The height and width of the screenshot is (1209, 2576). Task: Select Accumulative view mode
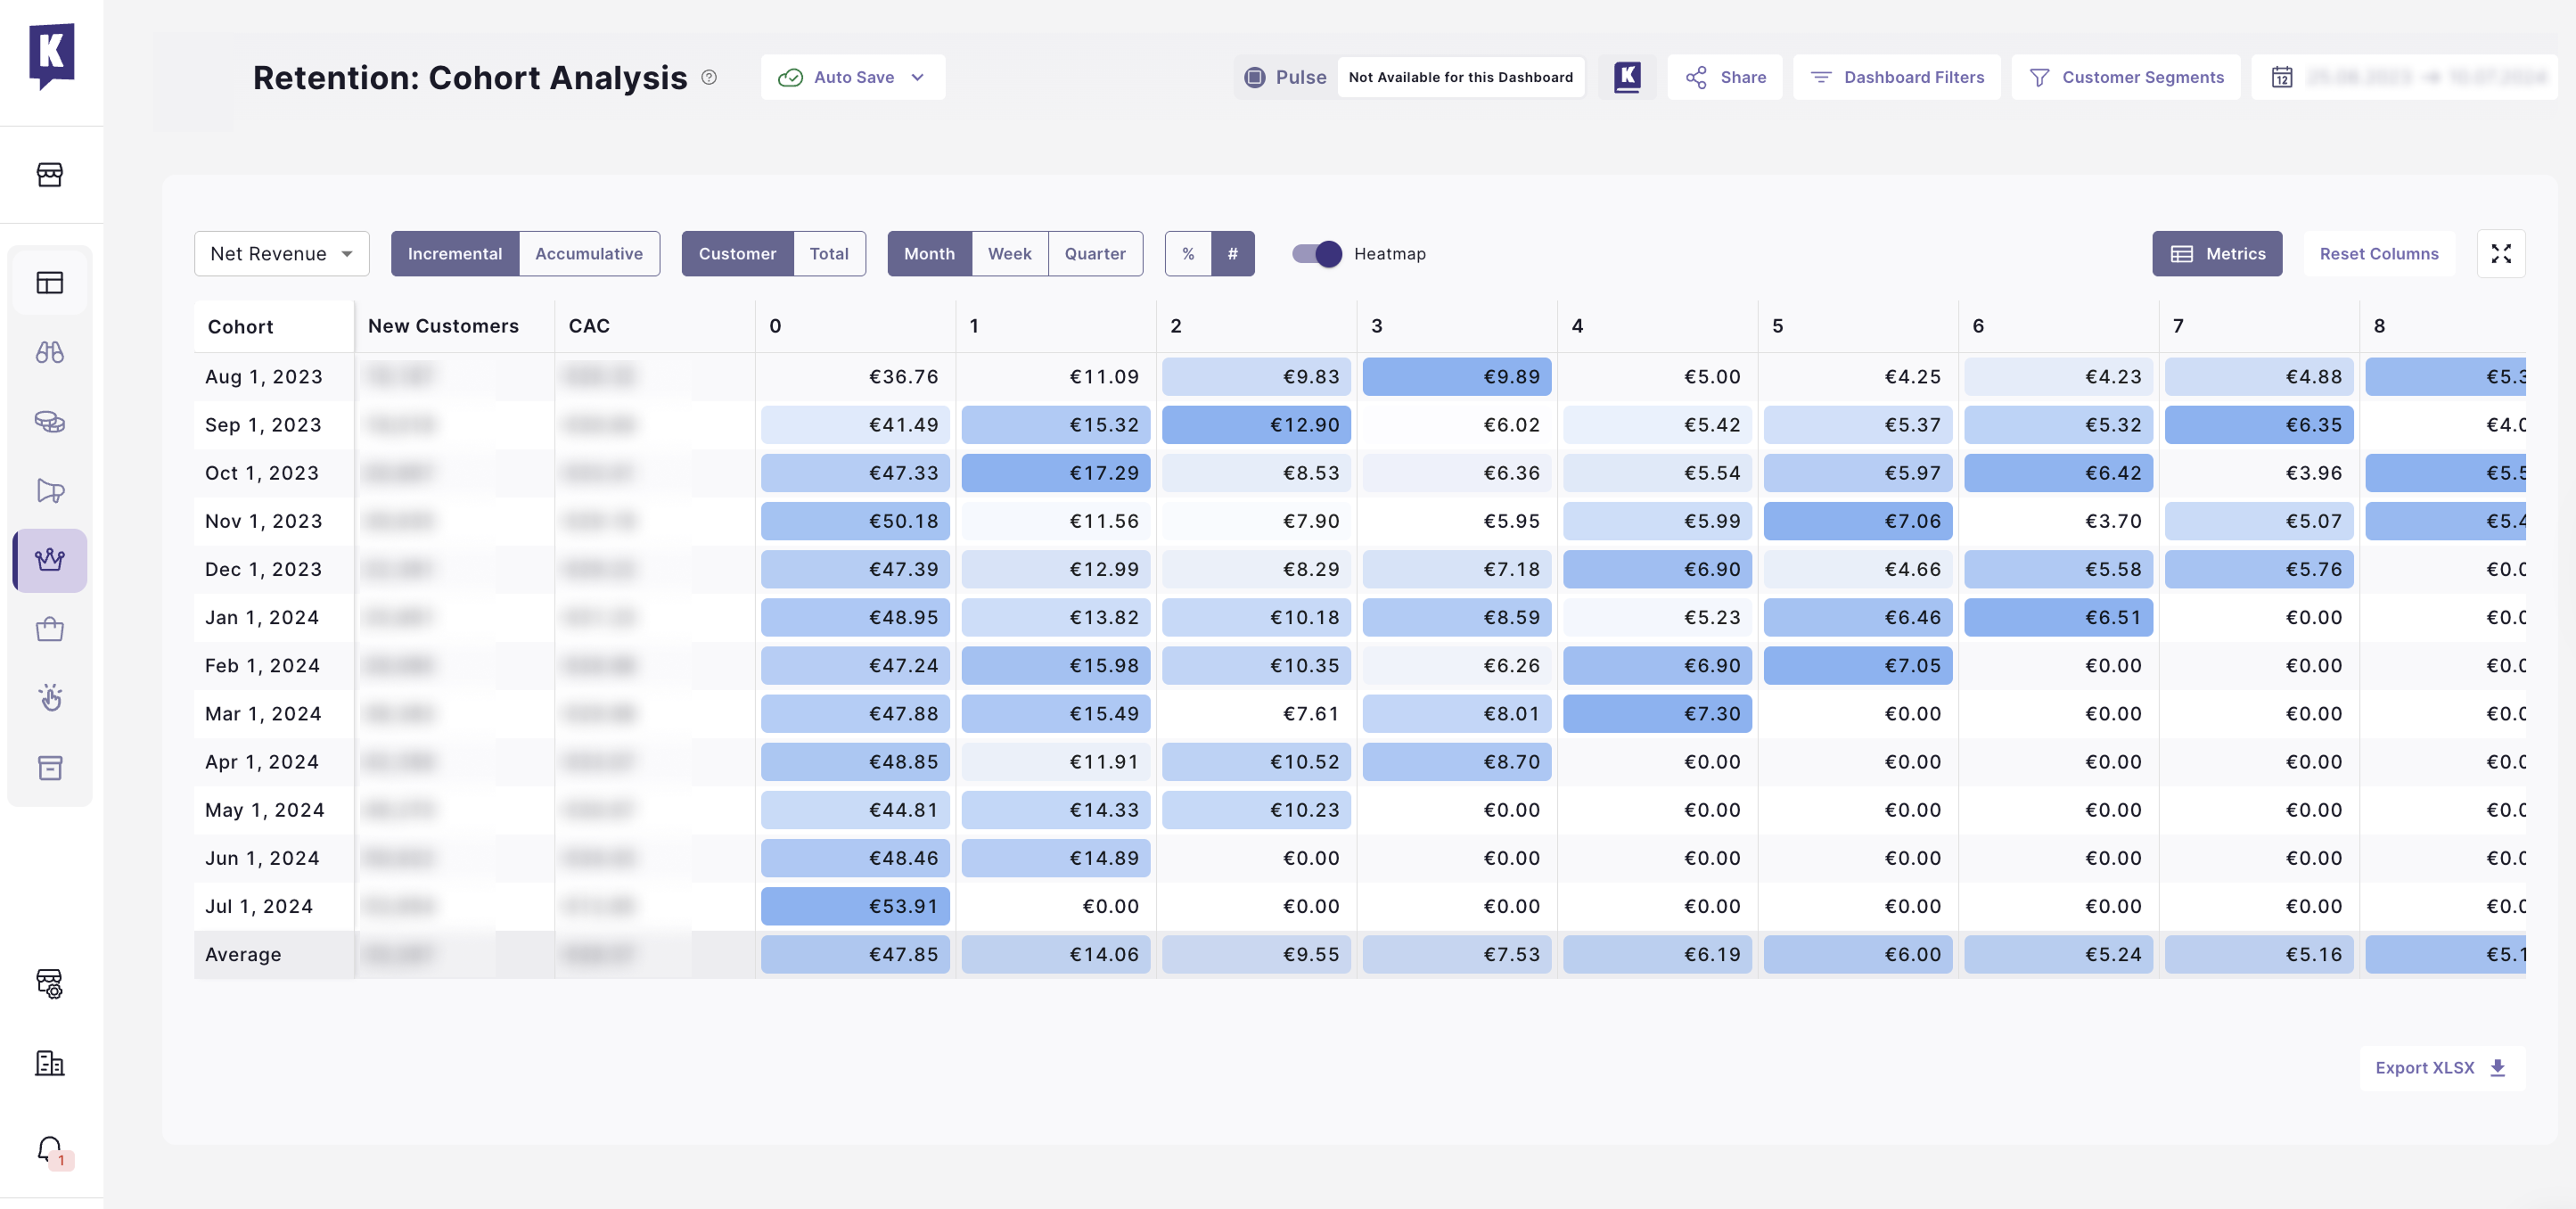coord(588,254)
